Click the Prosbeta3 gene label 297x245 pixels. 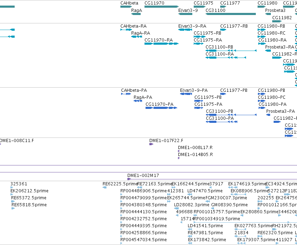[275, 10]
